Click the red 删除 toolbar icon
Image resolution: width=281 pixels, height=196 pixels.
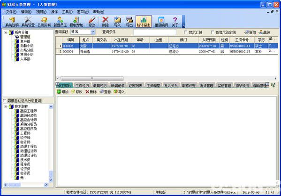106,22
